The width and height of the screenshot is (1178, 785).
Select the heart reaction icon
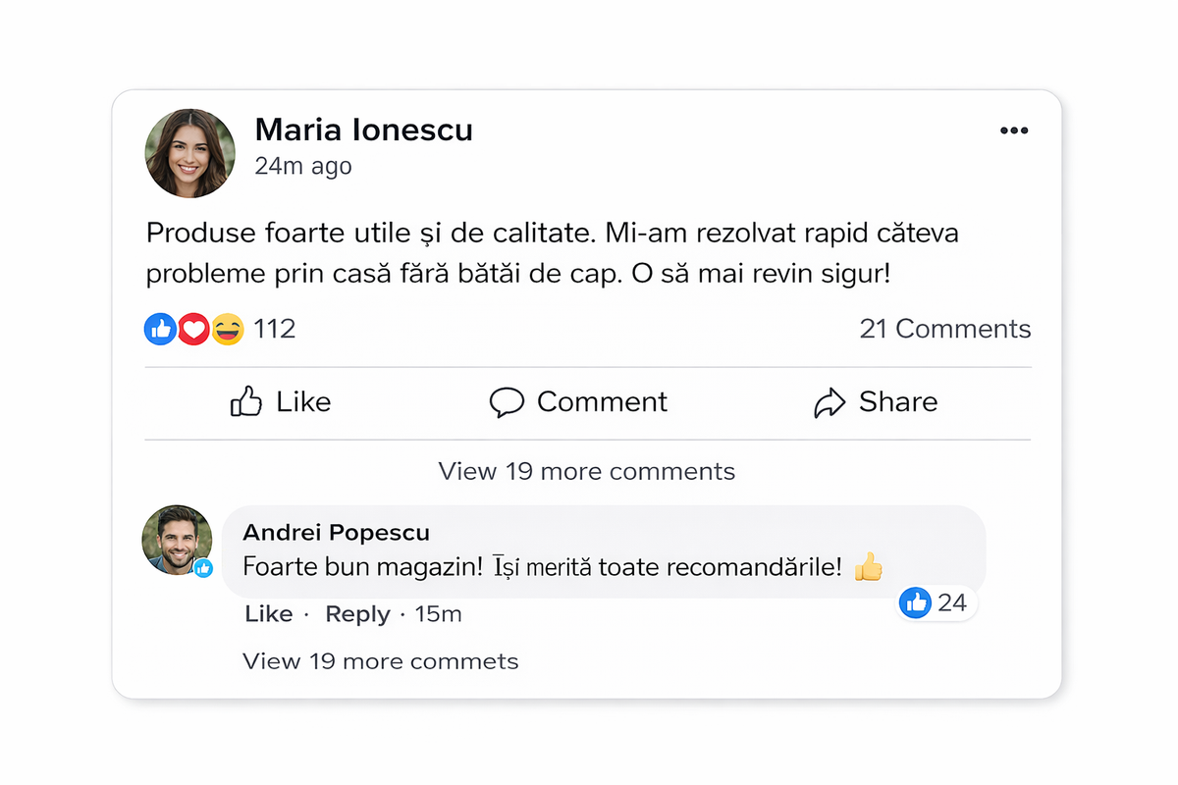(192, 328)
